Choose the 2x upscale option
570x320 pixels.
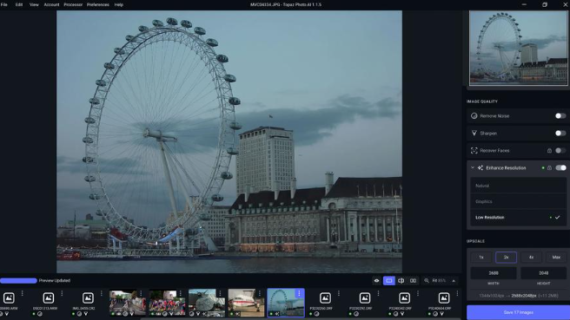point(506,258)
